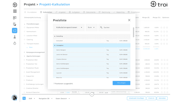
Task: Switch to the Angebot tab
Action: coord(60,12)
